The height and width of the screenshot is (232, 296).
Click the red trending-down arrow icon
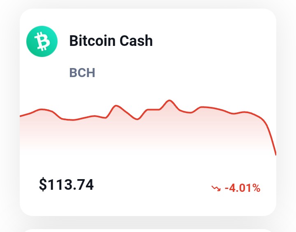216,188
